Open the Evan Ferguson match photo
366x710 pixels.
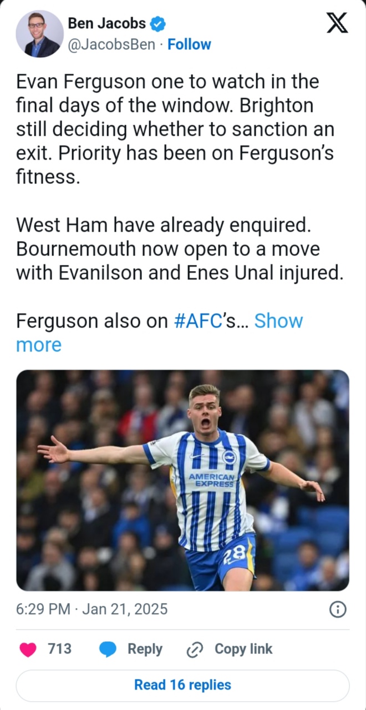(182, 480)
